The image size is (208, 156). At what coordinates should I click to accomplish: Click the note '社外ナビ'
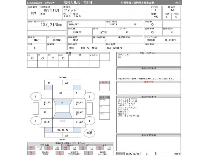point(122,114)
